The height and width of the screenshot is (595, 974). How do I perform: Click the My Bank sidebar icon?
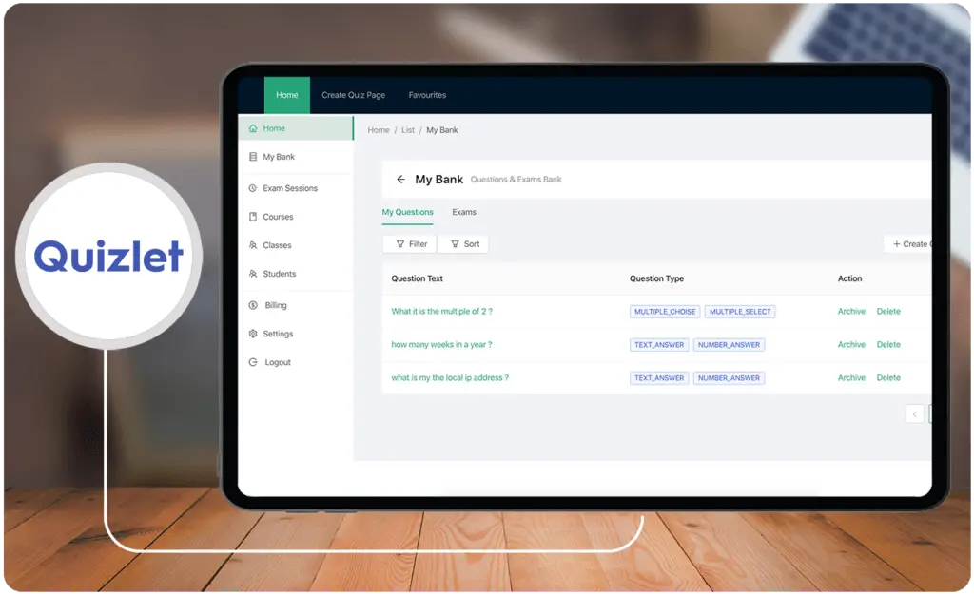coord(253,157)
